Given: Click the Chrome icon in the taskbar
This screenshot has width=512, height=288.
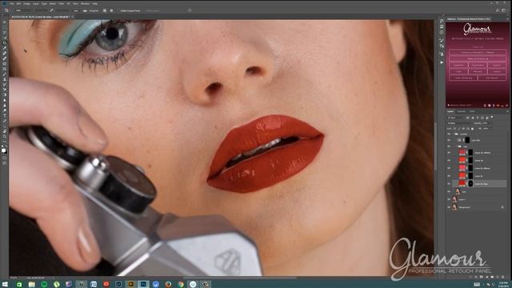Looking at the screenshot, I should point(181,284).
